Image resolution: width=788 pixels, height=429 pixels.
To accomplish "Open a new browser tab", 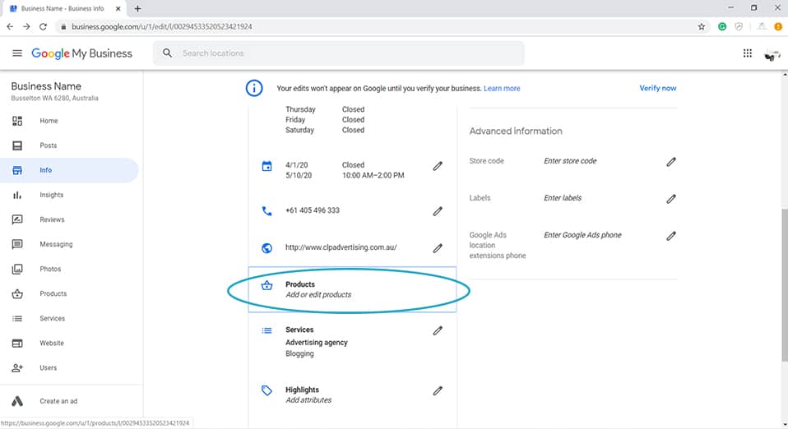I will pyautogui.click(x=137, y=8).
